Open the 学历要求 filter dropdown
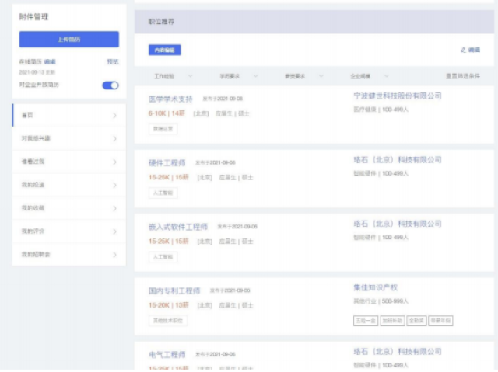The image size is (498, 372). click(x=239, y=76)
